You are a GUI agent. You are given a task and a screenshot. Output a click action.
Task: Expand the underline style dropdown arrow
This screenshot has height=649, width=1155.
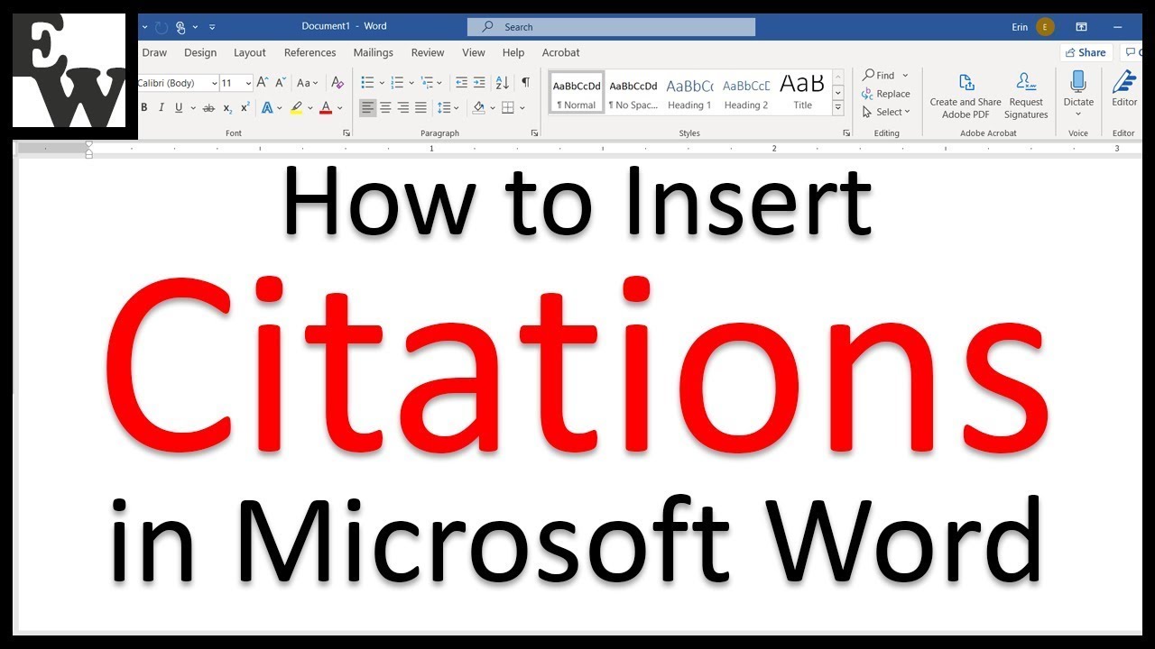point(192,108)
